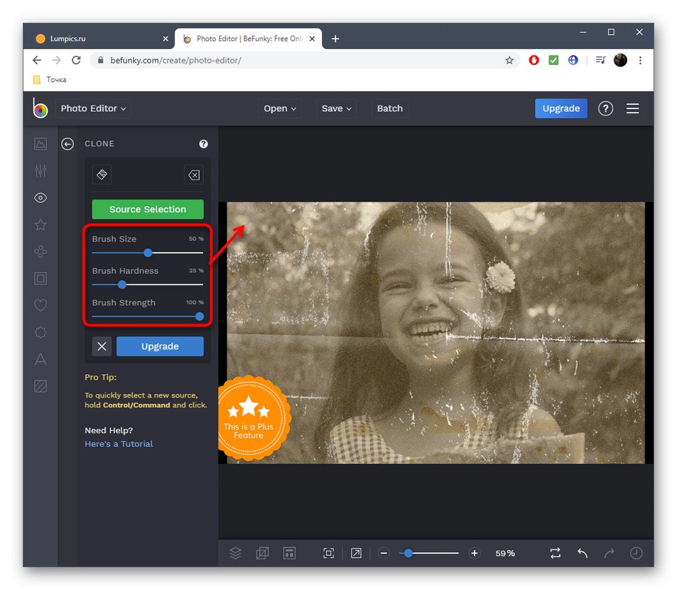
Task: Open the Frames sidebar icon
Action: (x=41, y=279)
